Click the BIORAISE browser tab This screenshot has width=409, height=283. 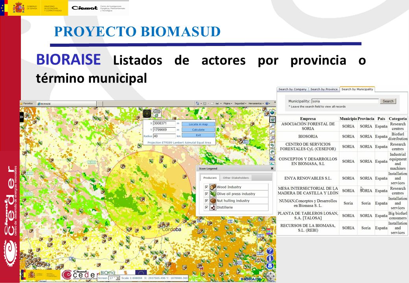[66, 104]
